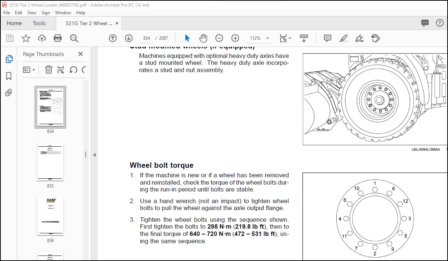This screenshot has width=448, height=261.
Task: Open the Sign menu
Action: tap(46, 12)
